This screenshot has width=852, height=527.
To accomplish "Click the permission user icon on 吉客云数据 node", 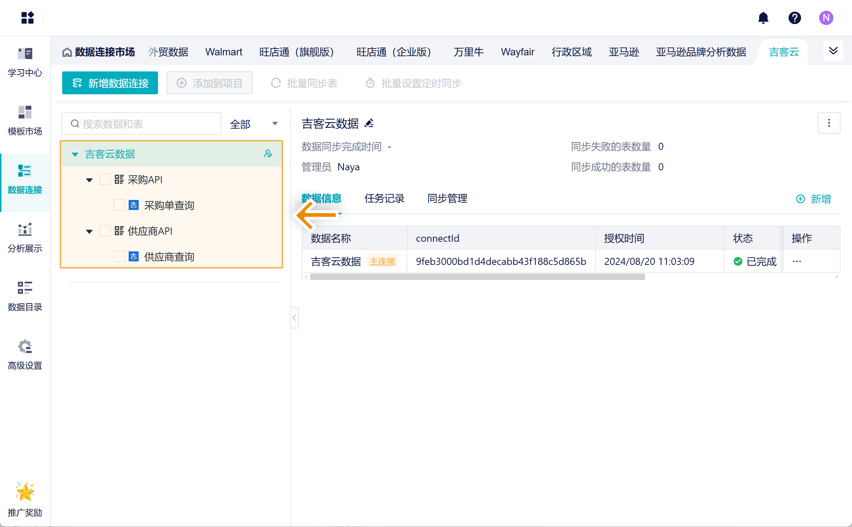I will coord(268,154).
